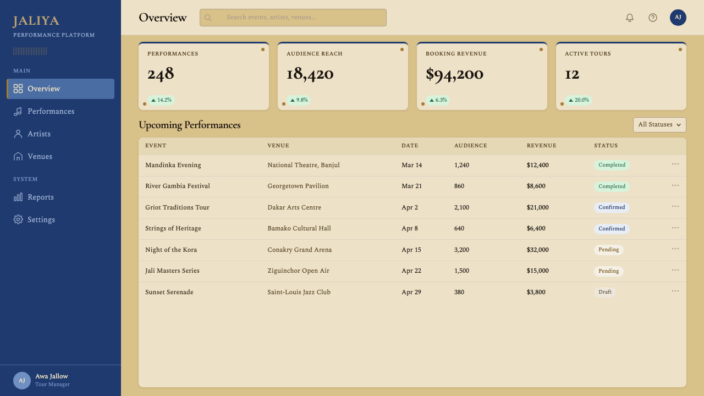Sort by the Venue column header
Screen dimensions: 704x396
coord(278,146)
